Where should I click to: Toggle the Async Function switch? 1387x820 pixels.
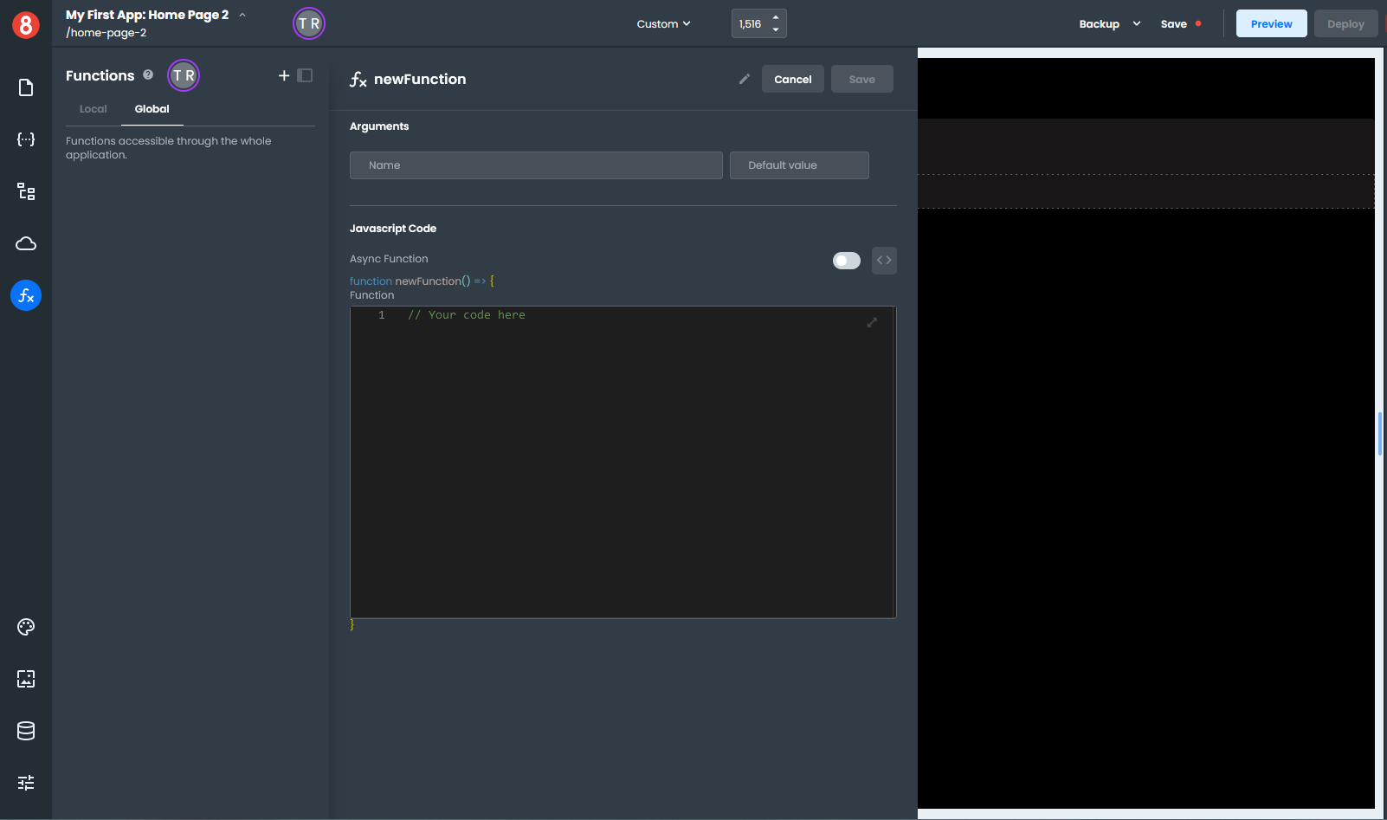(846, 261)
